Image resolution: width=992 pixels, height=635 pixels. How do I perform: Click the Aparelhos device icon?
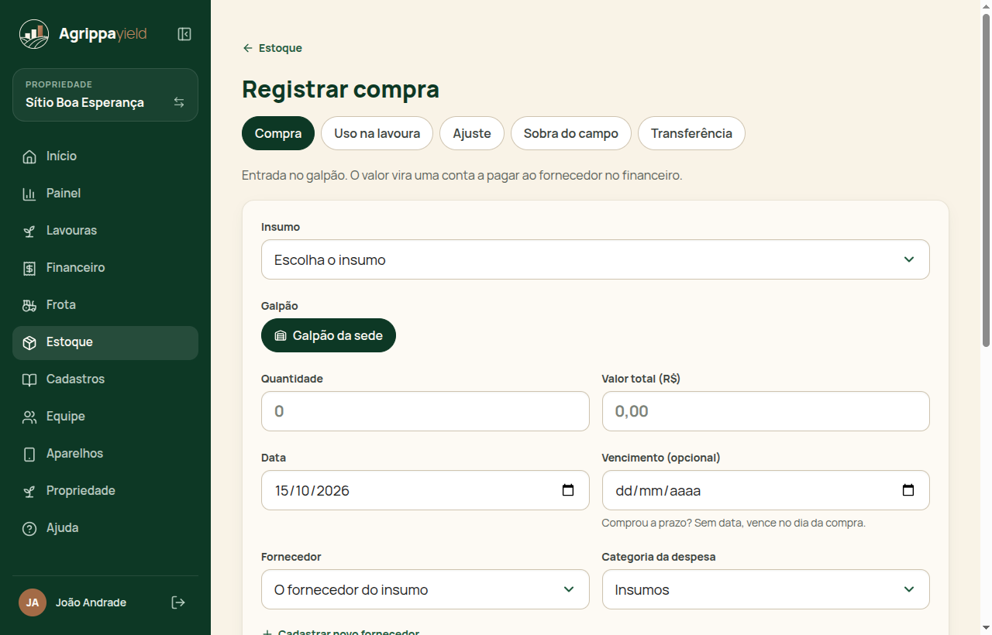pos(29,454)
